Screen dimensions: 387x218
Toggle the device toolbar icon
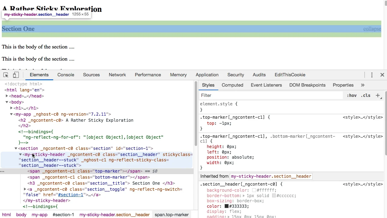16,75
